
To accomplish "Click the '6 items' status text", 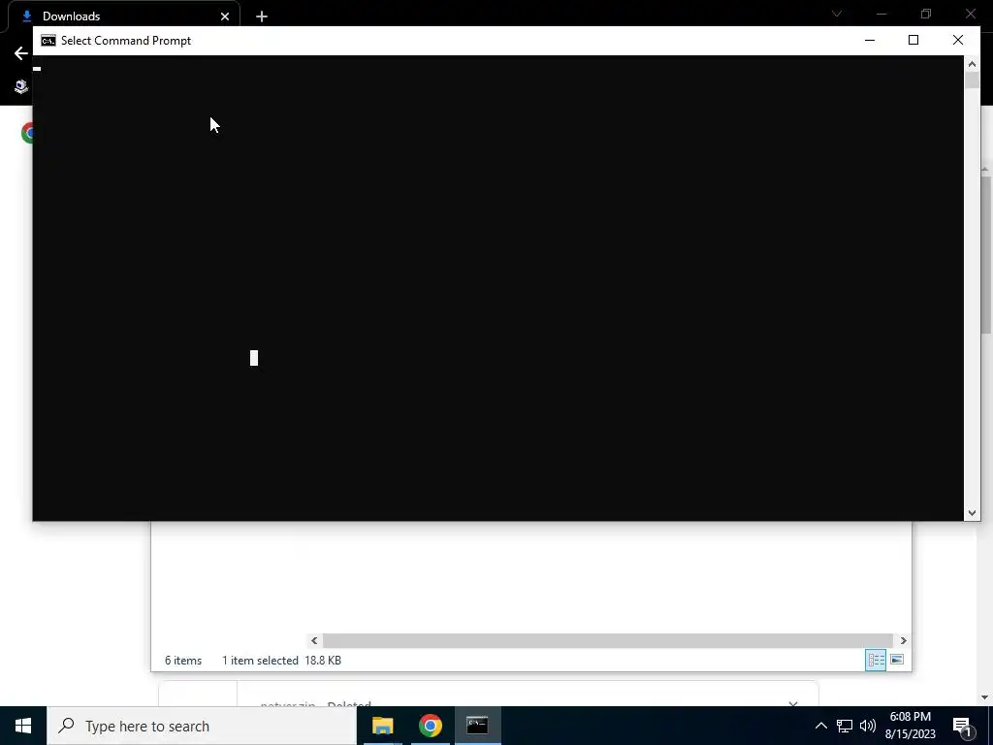I will pos(183,660).
